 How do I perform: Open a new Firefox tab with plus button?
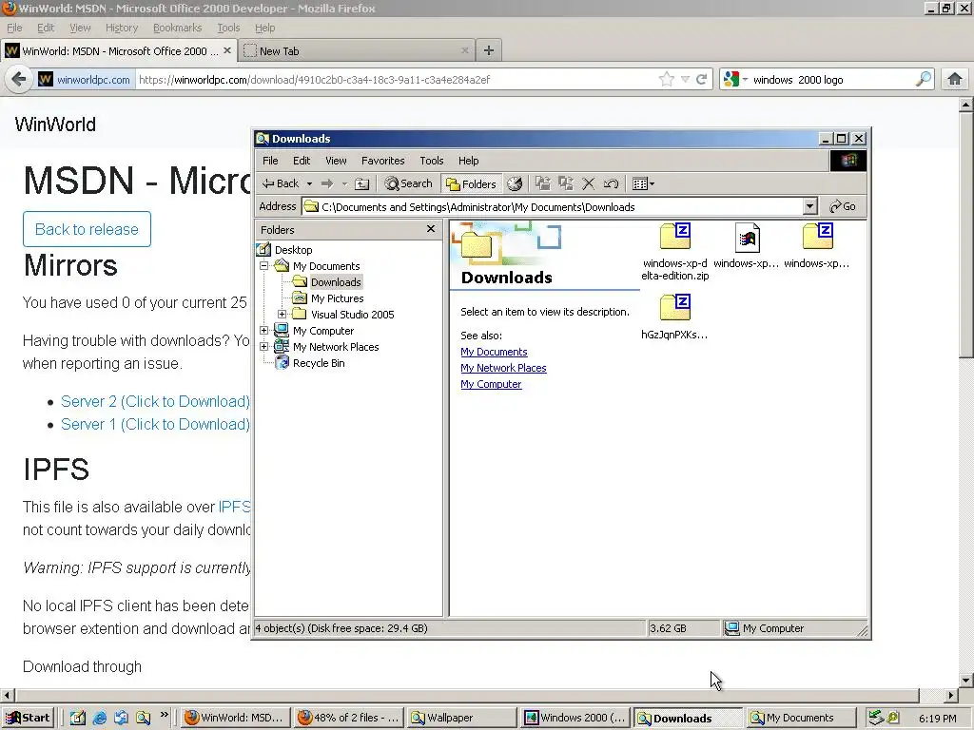(489, 51)
